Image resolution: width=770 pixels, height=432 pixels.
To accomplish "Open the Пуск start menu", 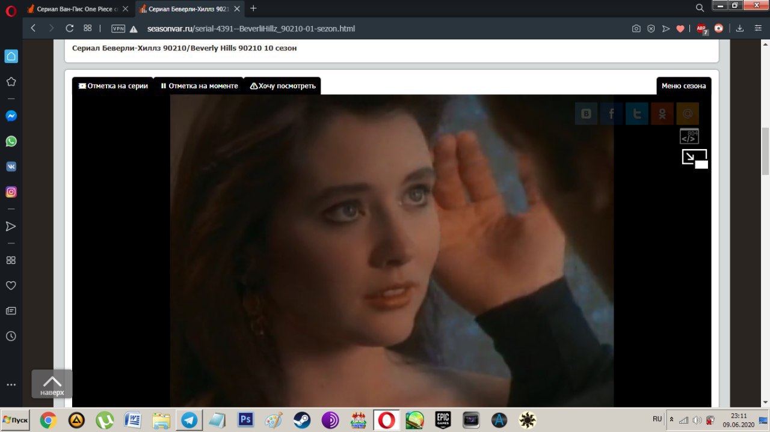I will (16, 419).
